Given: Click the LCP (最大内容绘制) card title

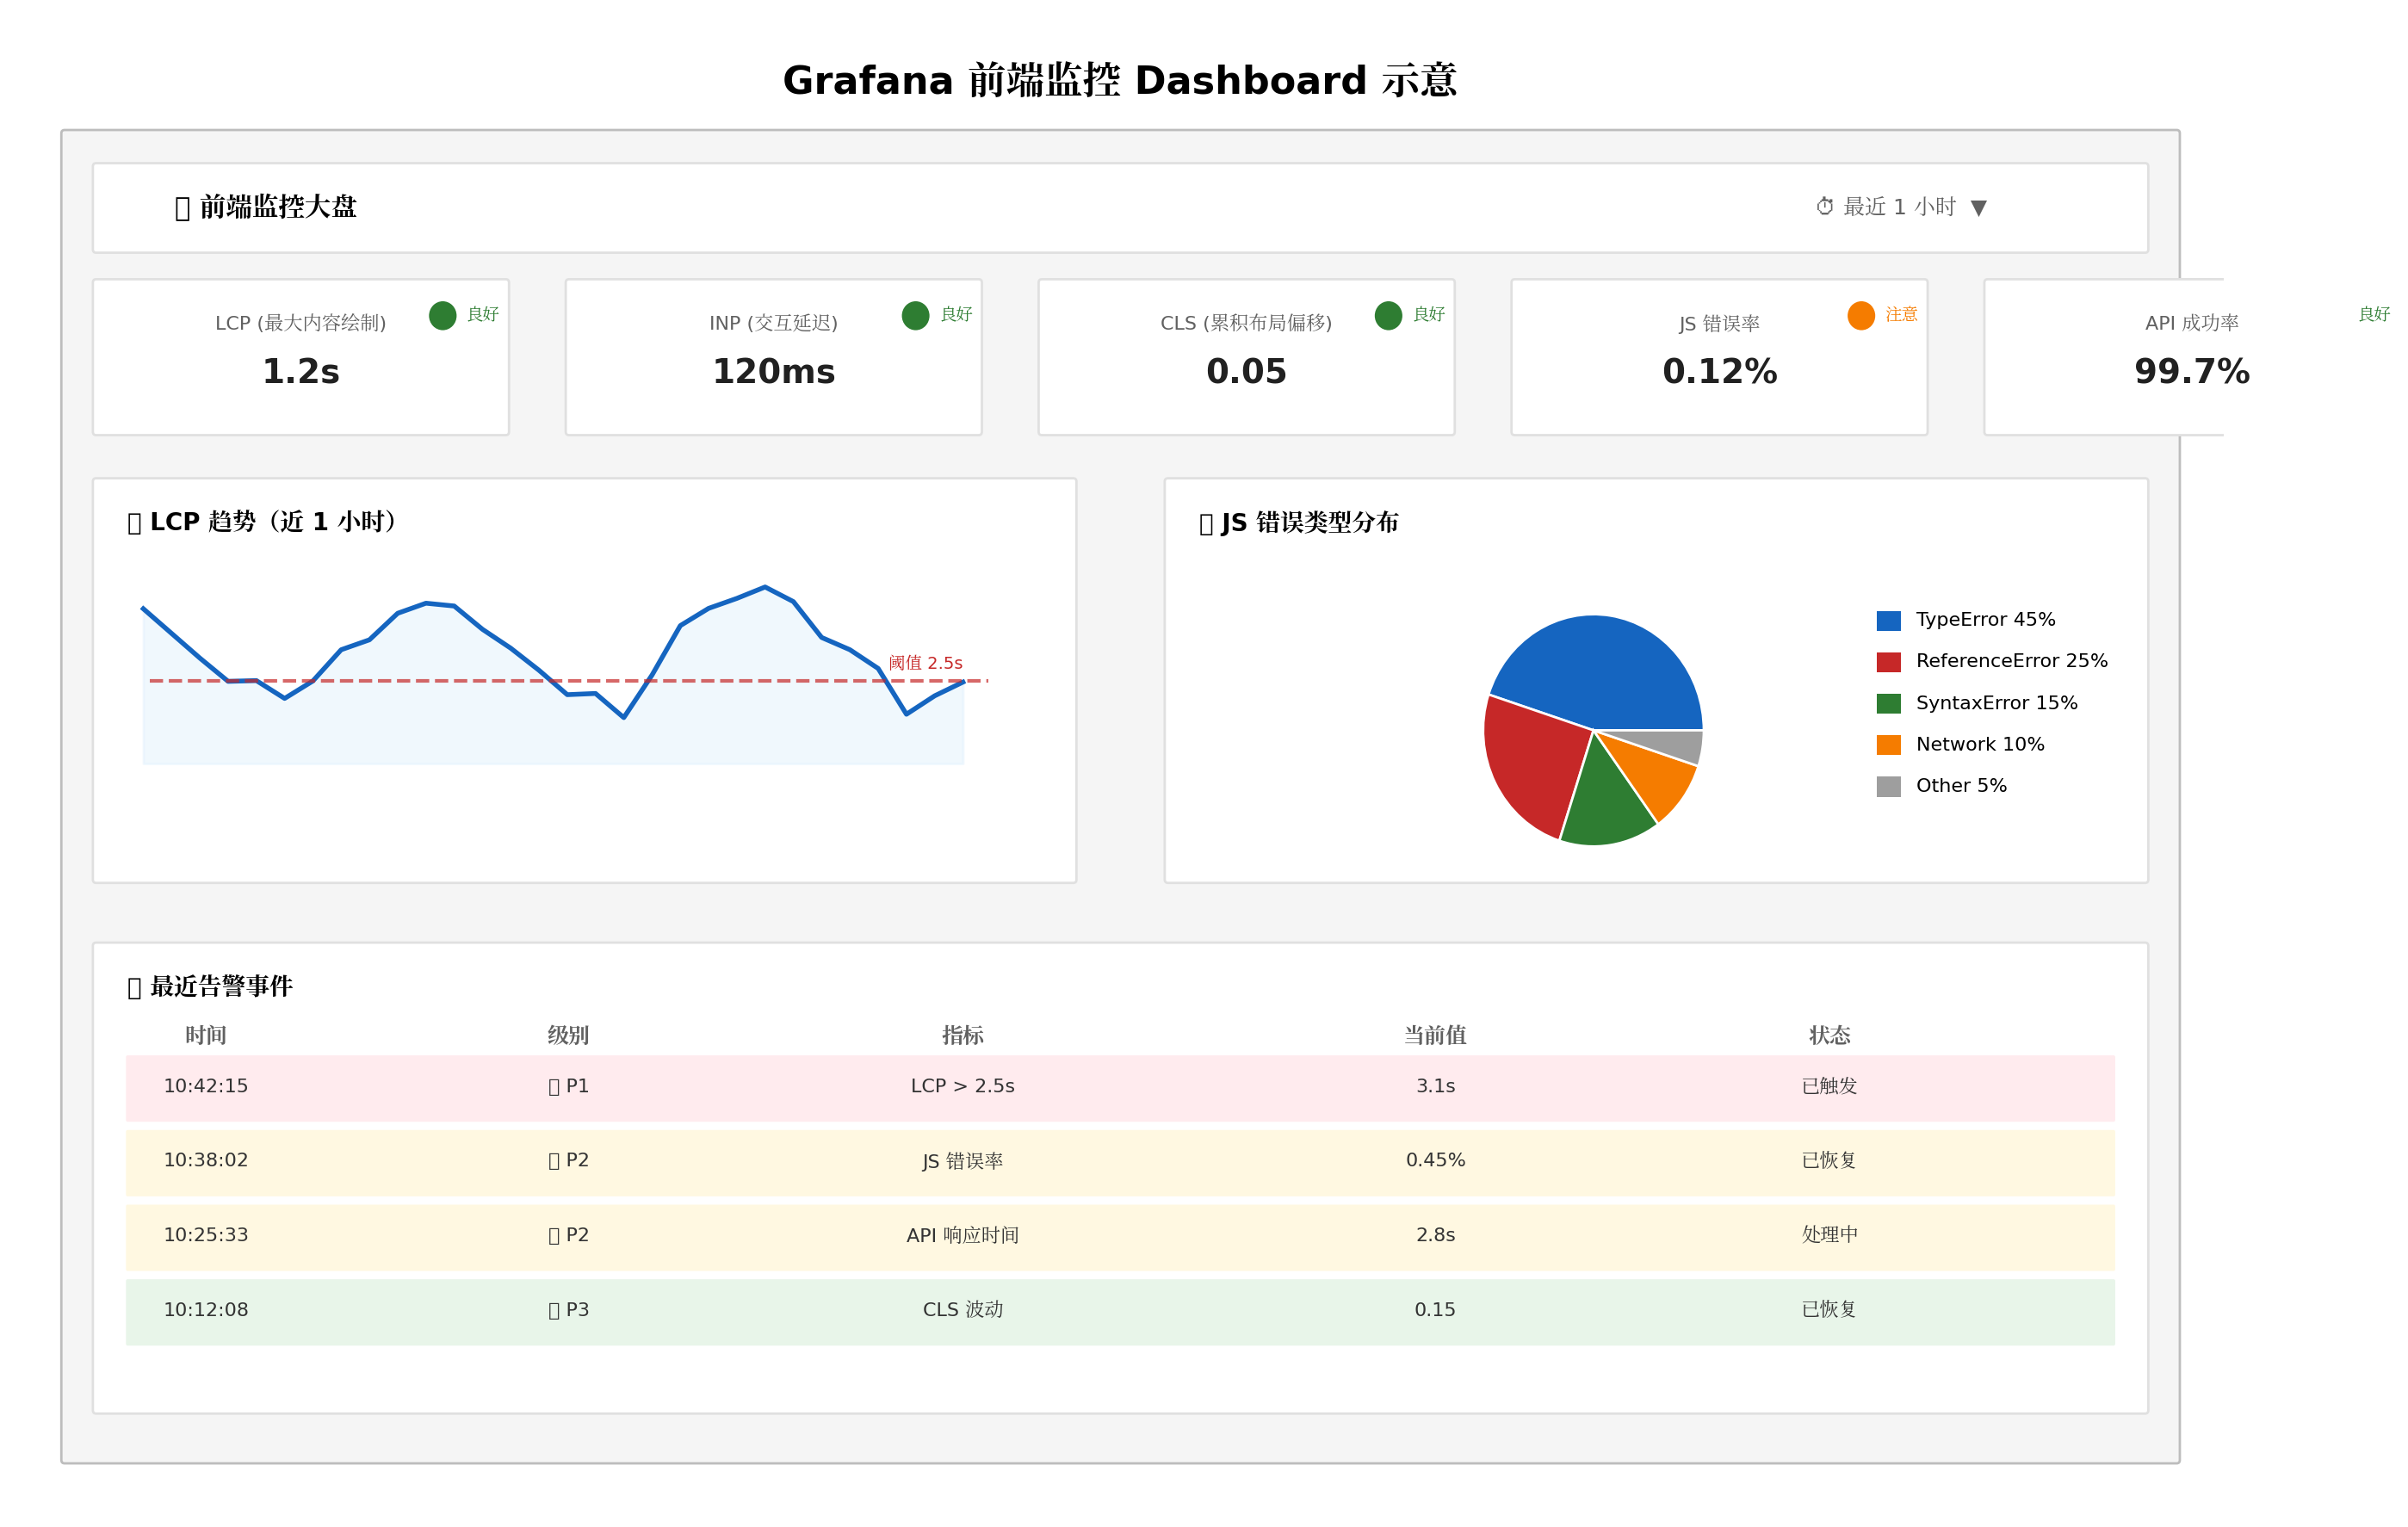Looking at the screenshot, I should (x=301, y=323).
